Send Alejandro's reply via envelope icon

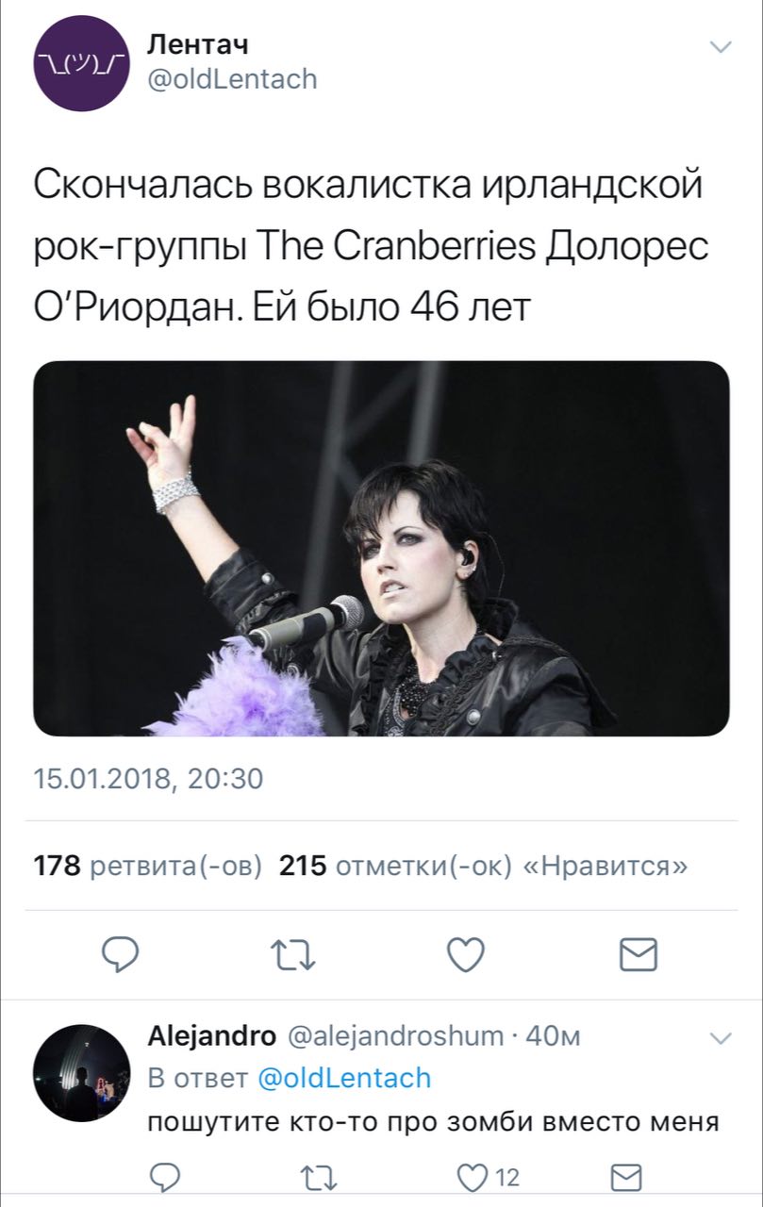point(627,1177)
